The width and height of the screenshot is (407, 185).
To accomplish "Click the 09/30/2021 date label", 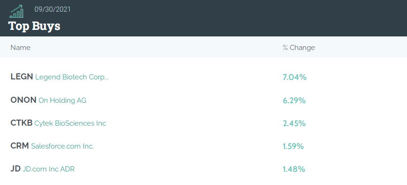I will click(53, 9).
